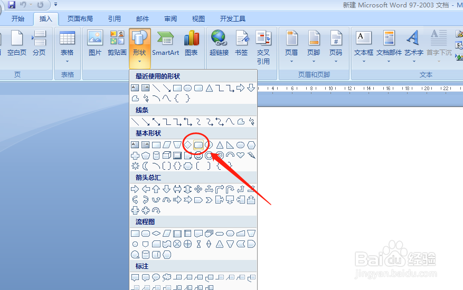Image resolution: width=463 pixels, height=290 pixels.
Task: Click the 箭头总汇 section header text
Action: click(x=148, y=178)
